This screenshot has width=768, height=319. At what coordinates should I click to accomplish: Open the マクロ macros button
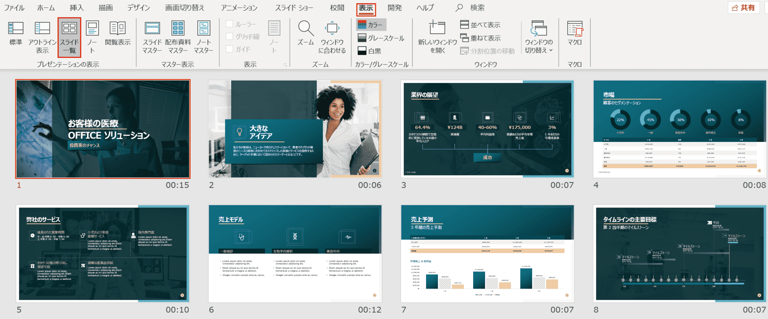(575, 34)
